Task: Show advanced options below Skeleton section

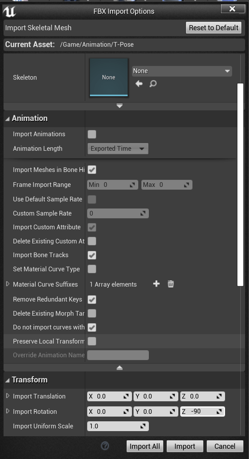Action: point(119,106)
